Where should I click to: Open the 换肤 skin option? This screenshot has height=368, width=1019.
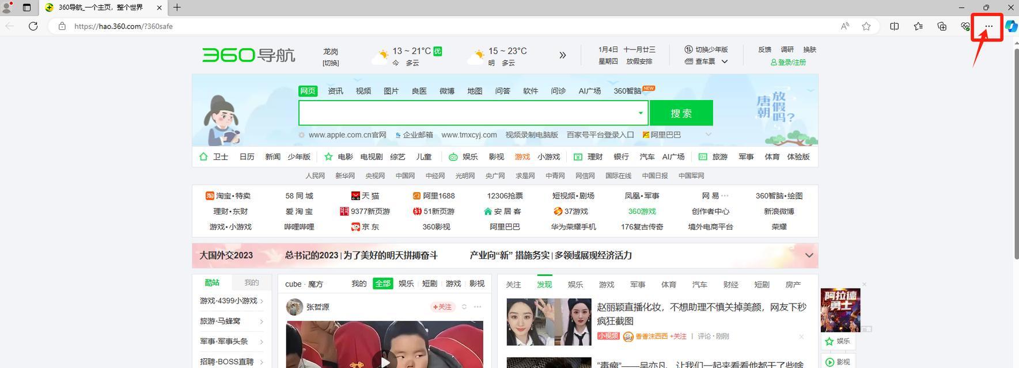(809, 49)
